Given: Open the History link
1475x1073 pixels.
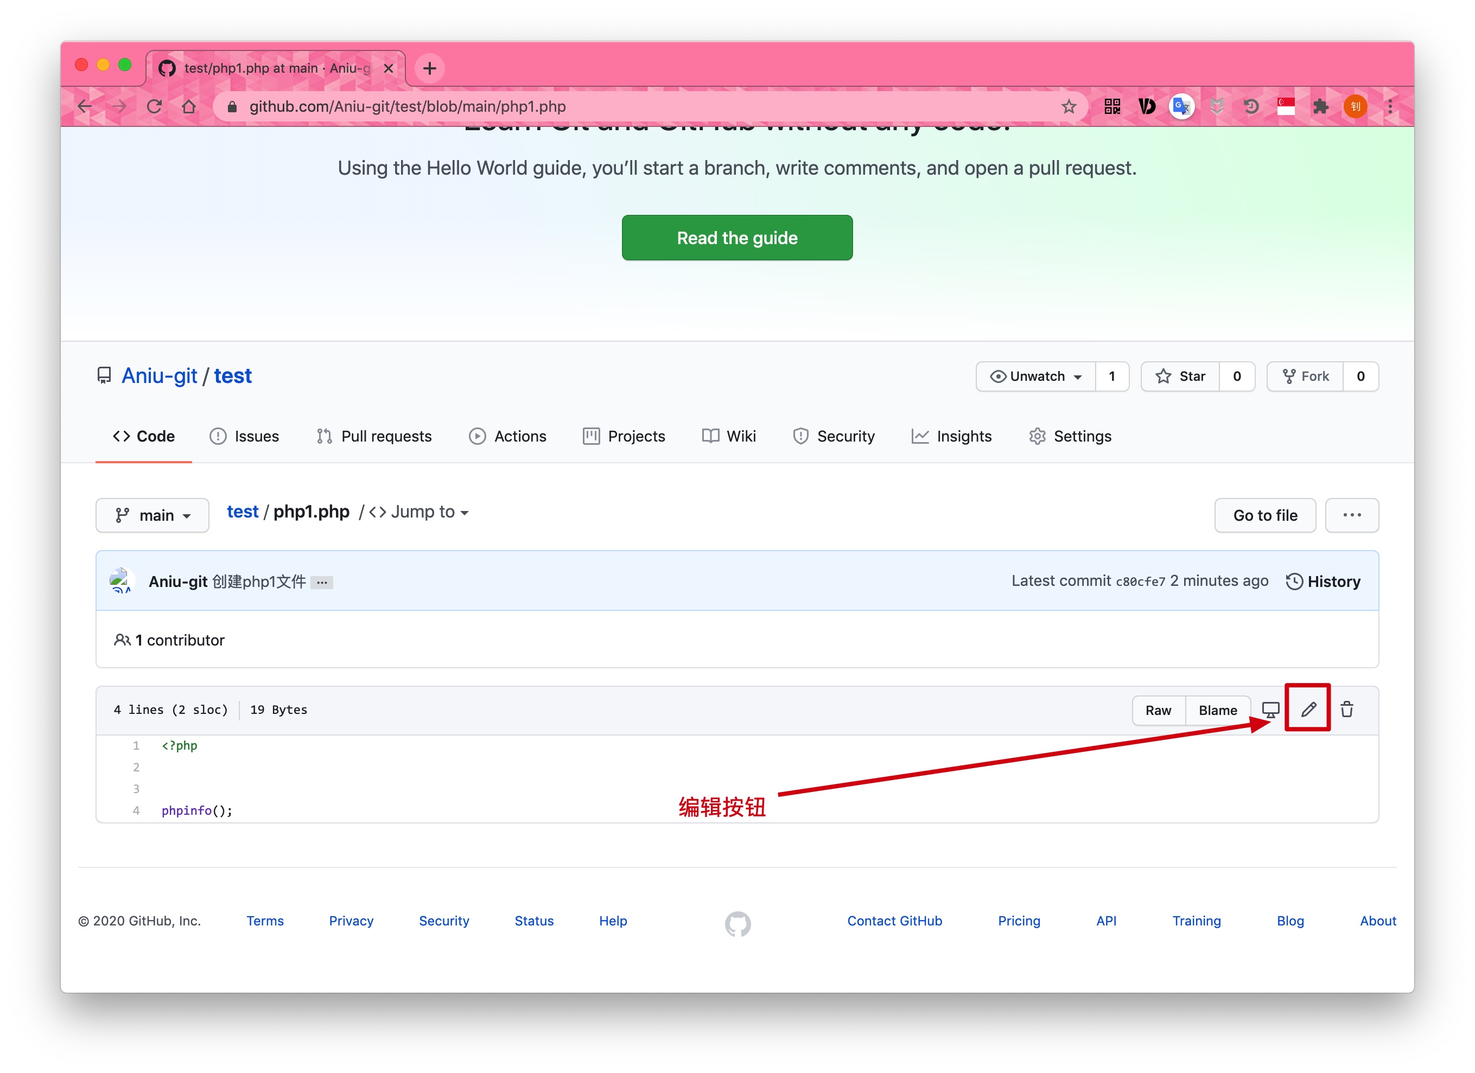Looking at the screenshot, I should [x=1323, y=581].
